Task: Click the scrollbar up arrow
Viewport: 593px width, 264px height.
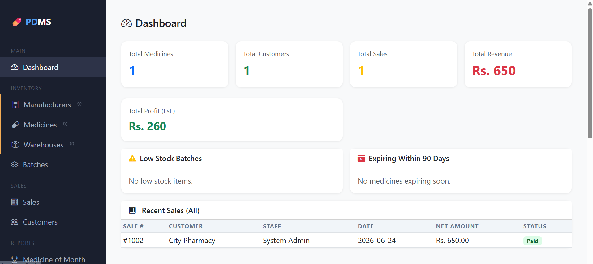Action: [590, 4]
